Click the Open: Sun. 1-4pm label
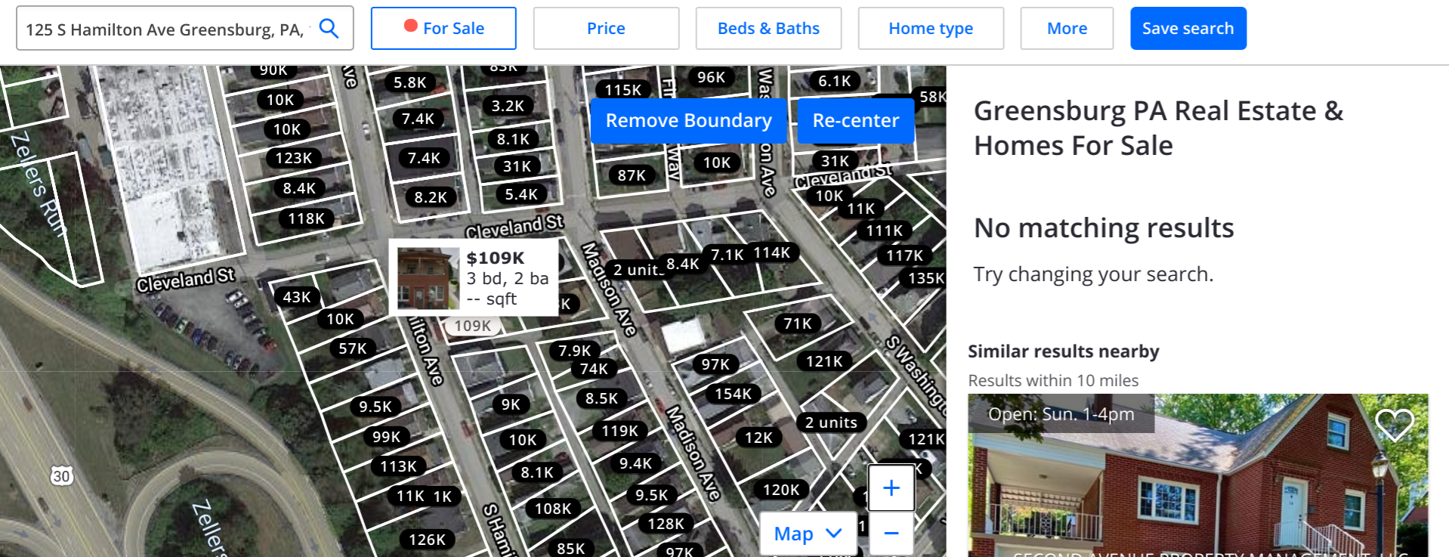The width and height of the screenshot is (1449, 557). coord(1061,414)
